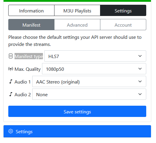Screen dimensions: 156x143
Task: Click the manifest file code icon
Action: click(x=11, y=56)
